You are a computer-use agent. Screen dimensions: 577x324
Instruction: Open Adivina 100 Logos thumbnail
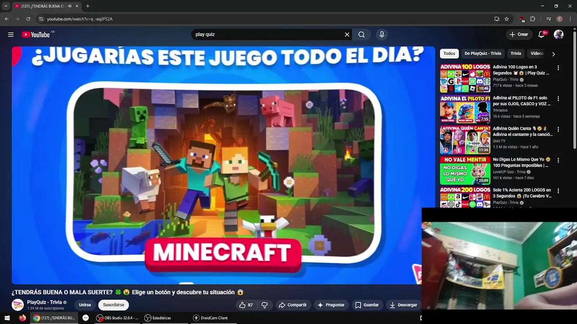465,78
